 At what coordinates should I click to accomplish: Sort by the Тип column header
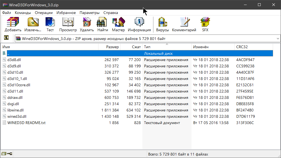tap(167, 47)
